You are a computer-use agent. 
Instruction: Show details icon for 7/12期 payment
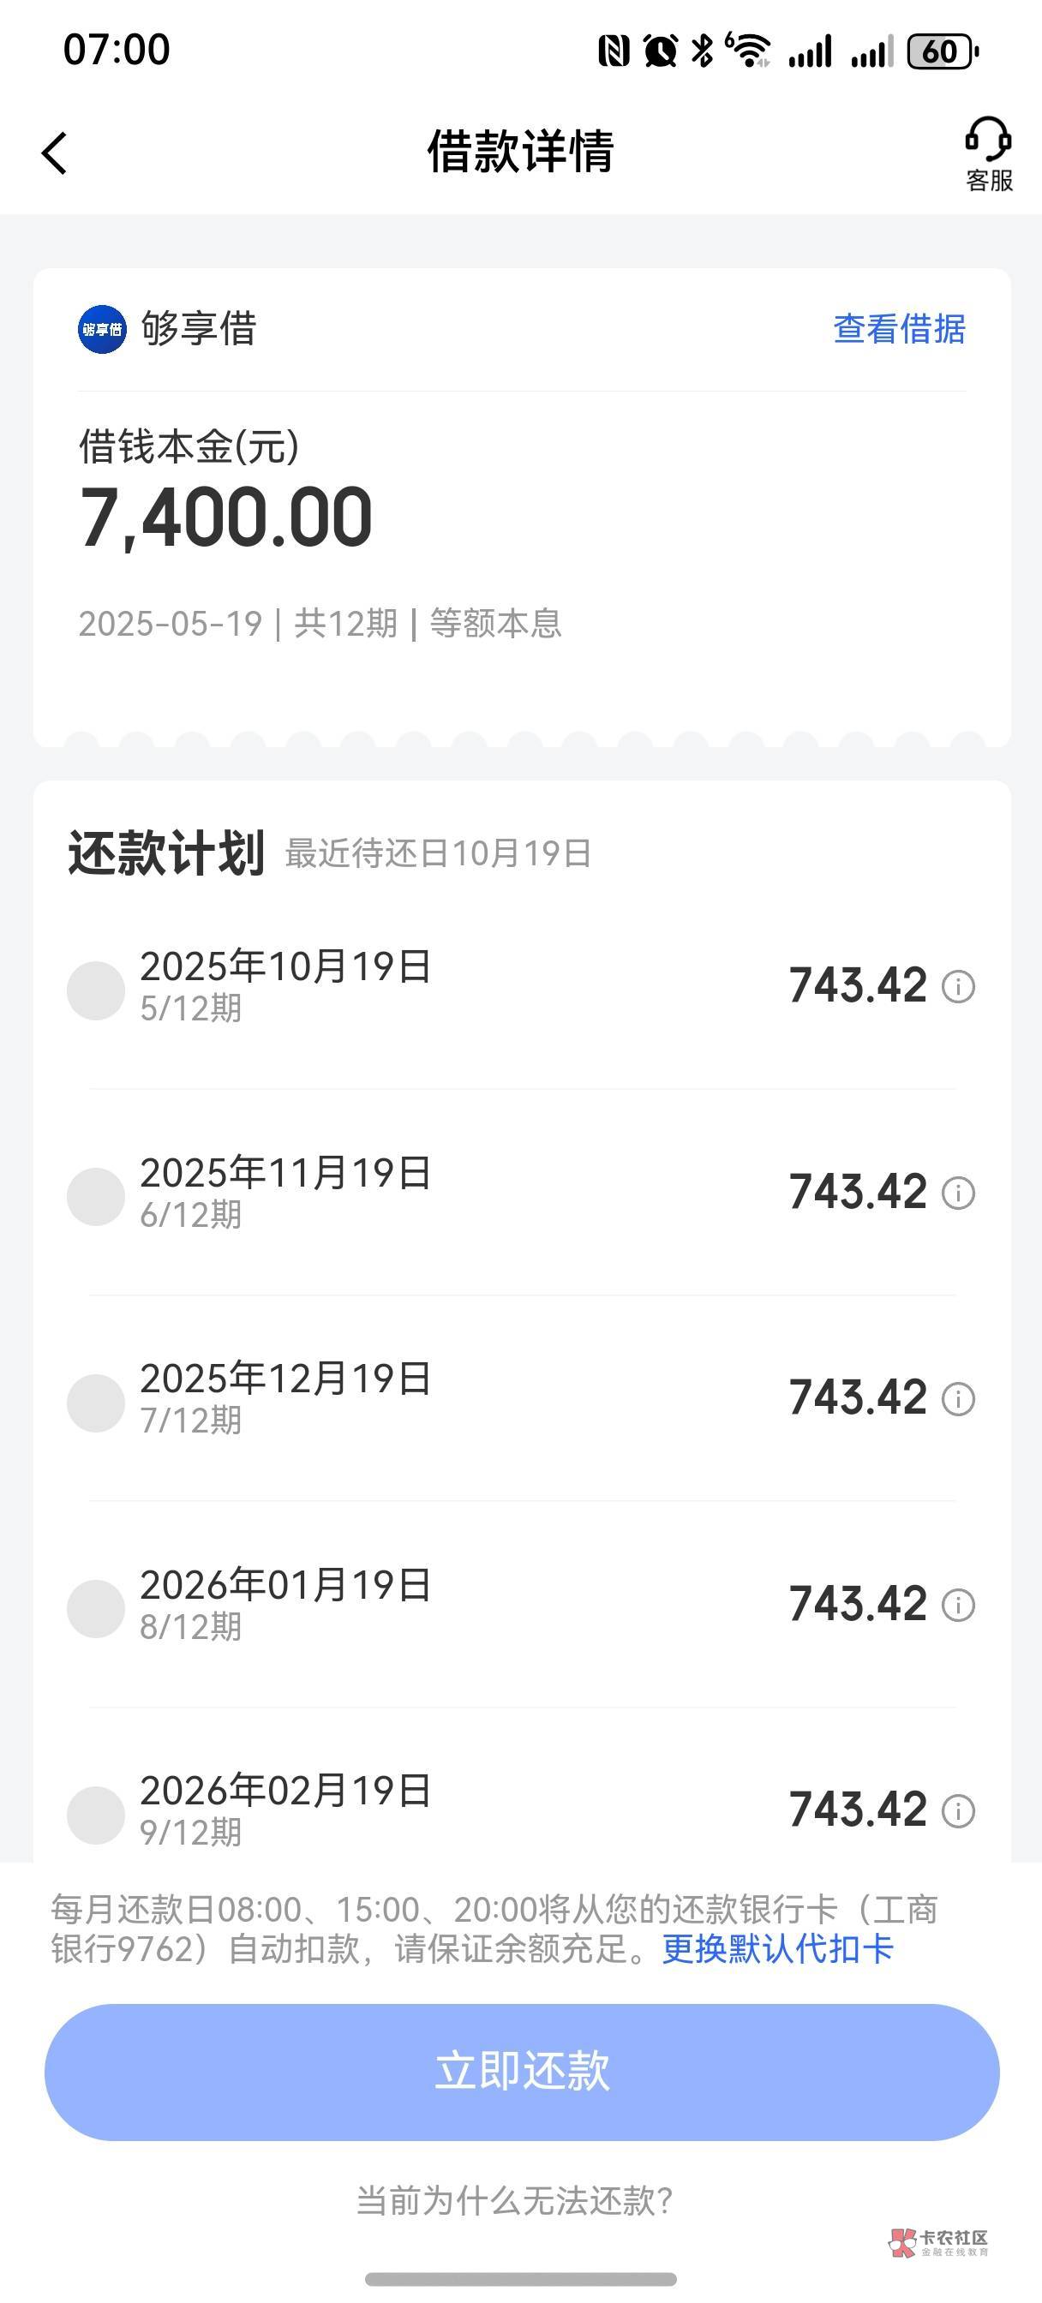(958, 1399)
